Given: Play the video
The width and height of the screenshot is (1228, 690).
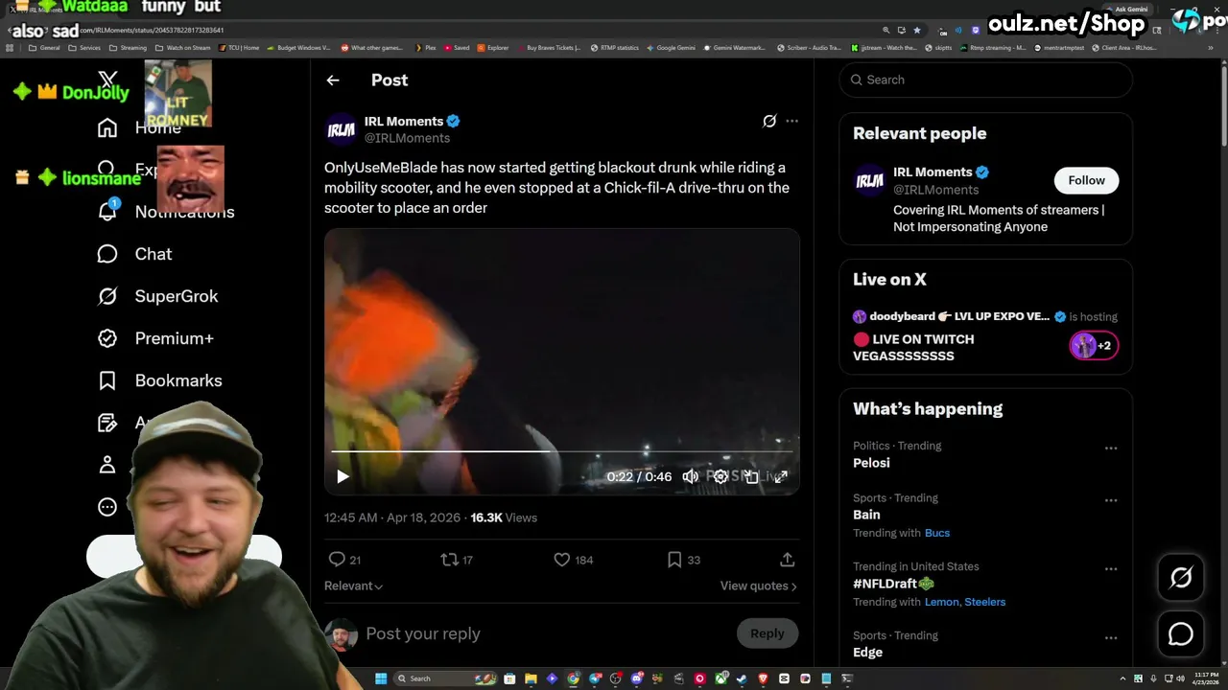Looking at the screenshot, I should 343,476.
